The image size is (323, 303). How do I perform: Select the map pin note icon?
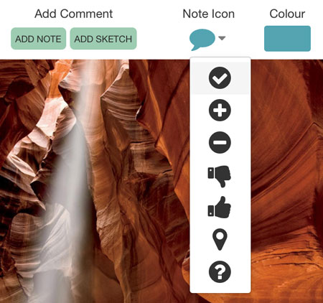point(220,240)
